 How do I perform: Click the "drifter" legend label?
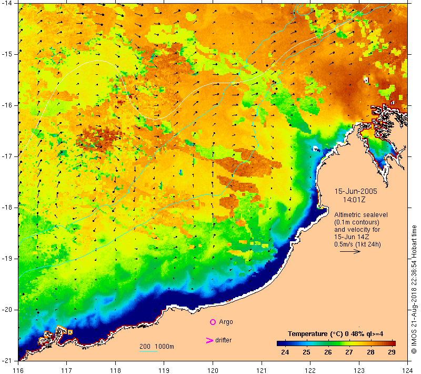click(223, 340)
